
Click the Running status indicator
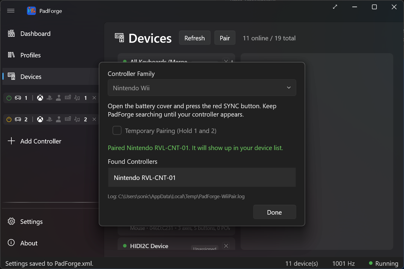384,263
